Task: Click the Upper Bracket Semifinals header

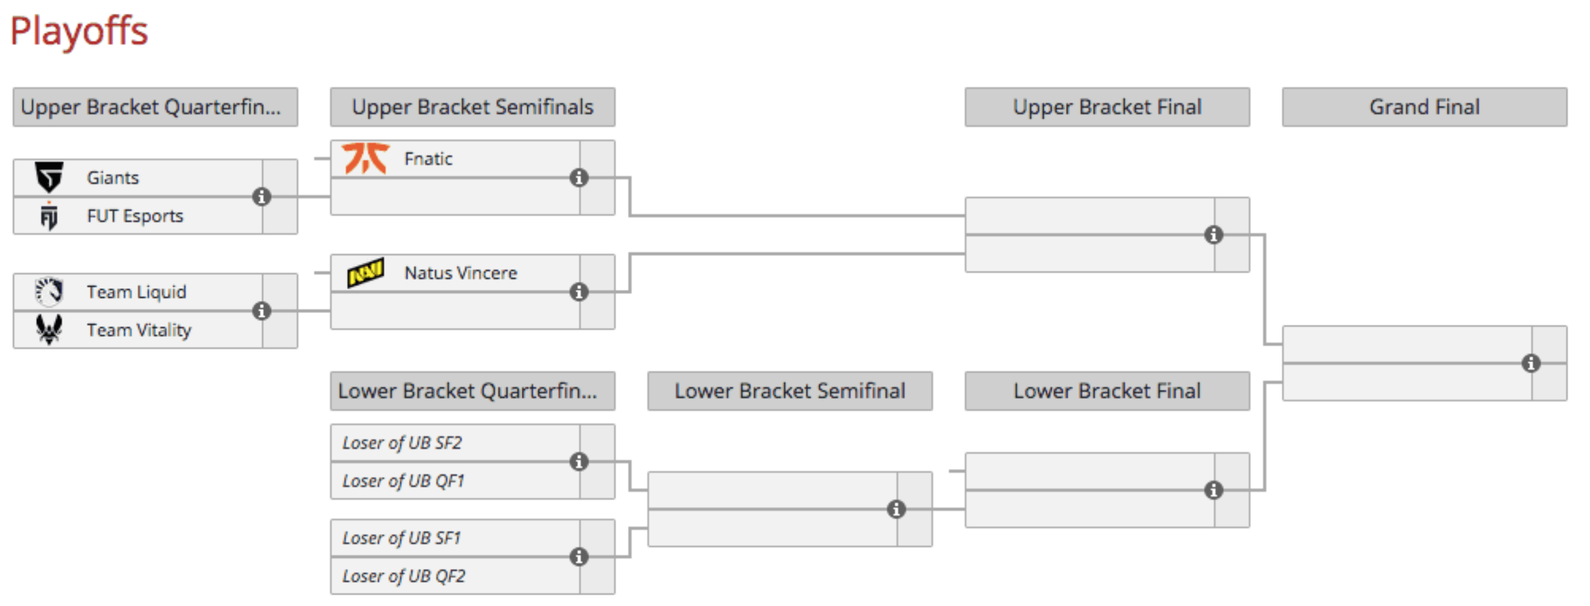Action: pos(473,108)
